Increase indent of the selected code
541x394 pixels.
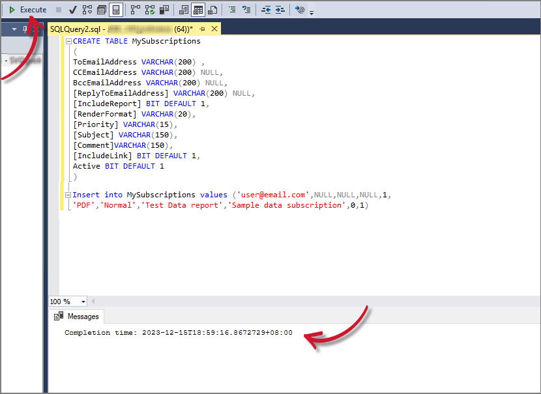point(279,9)
